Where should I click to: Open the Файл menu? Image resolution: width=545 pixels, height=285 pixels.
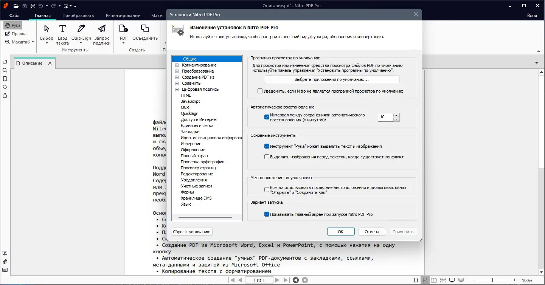[14, 15]
